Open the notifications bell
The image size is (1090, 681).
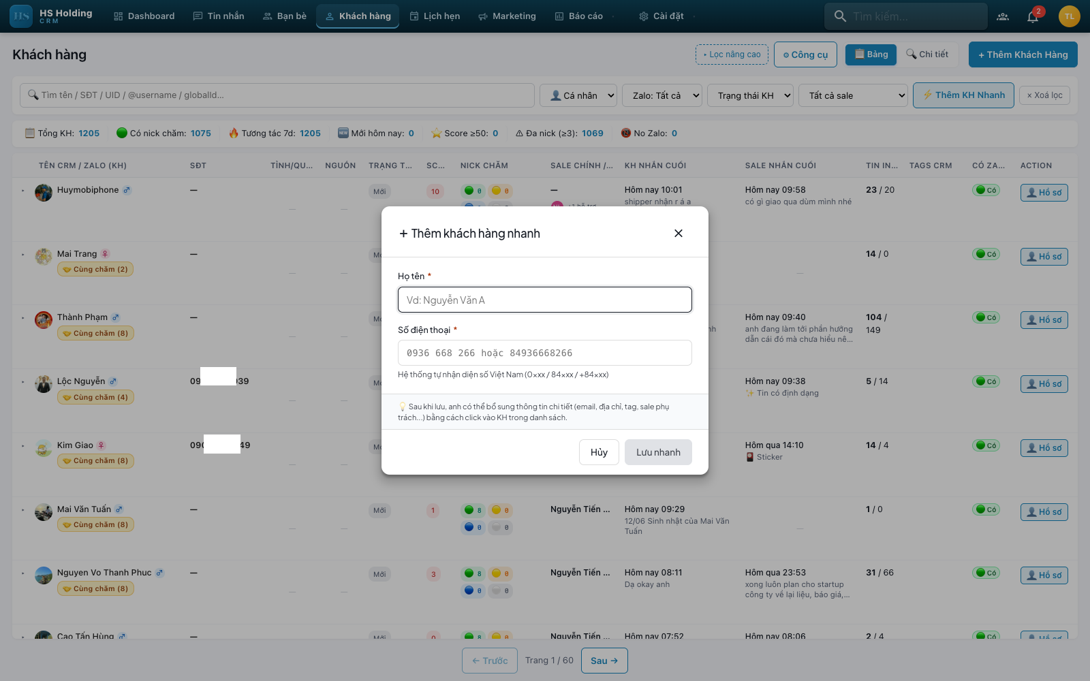coord(1033,16)
